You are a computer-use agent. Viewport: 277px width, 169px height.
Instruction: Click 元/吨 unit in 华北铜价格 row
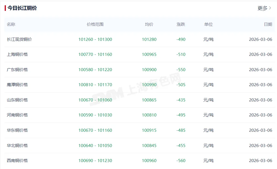(x=208, y=145)
